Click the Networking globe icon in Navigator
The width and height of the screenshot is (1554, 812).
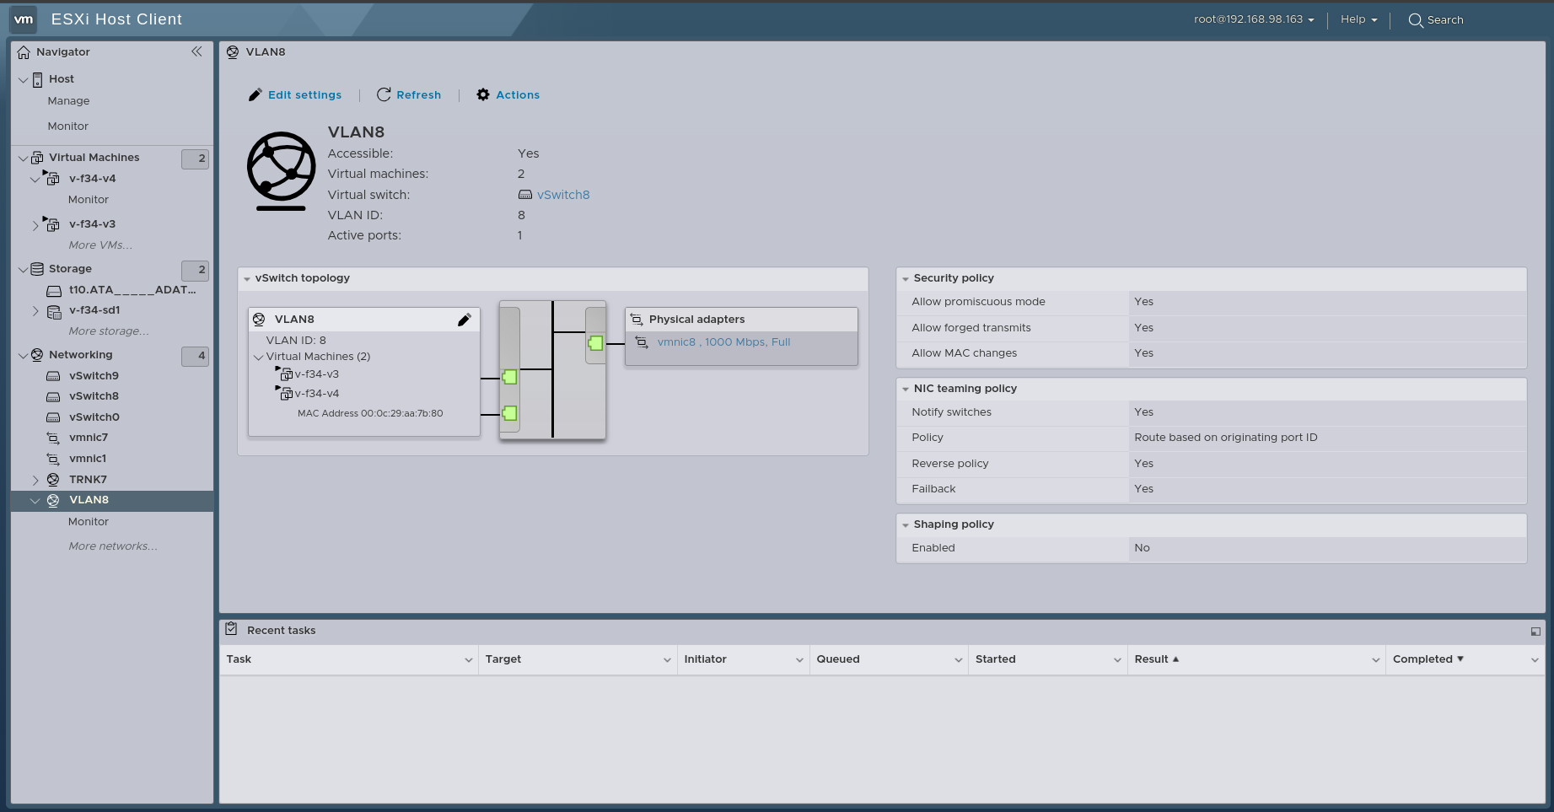[x=37, y=355]
